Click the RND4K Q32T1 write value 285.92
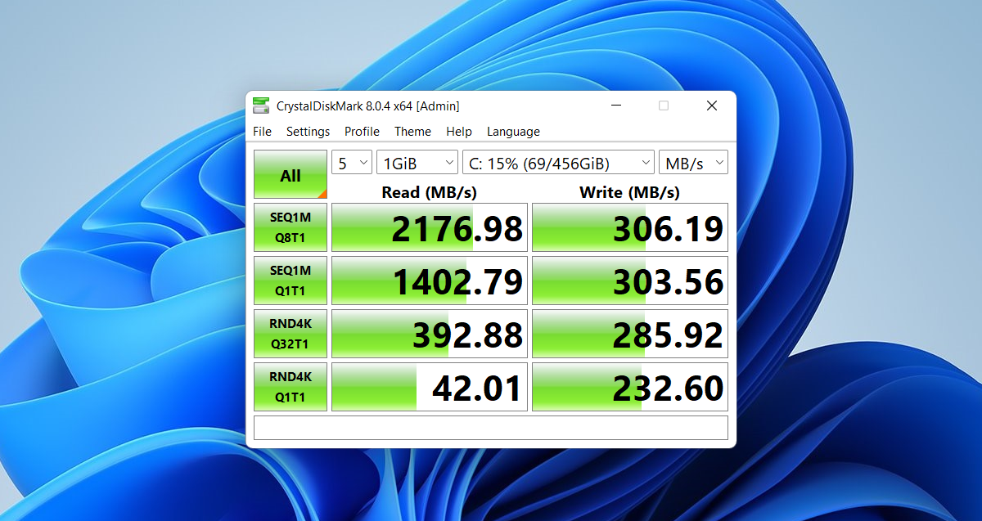This screenshot has width=982, height=521. pyautogui.click(x=630, y=334)
